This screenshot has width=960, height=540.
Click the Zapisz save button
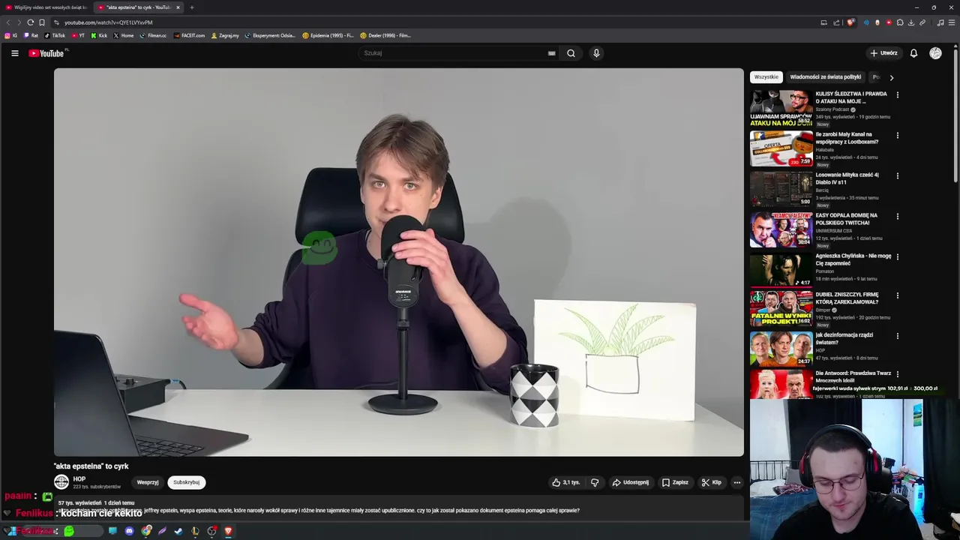675,482
